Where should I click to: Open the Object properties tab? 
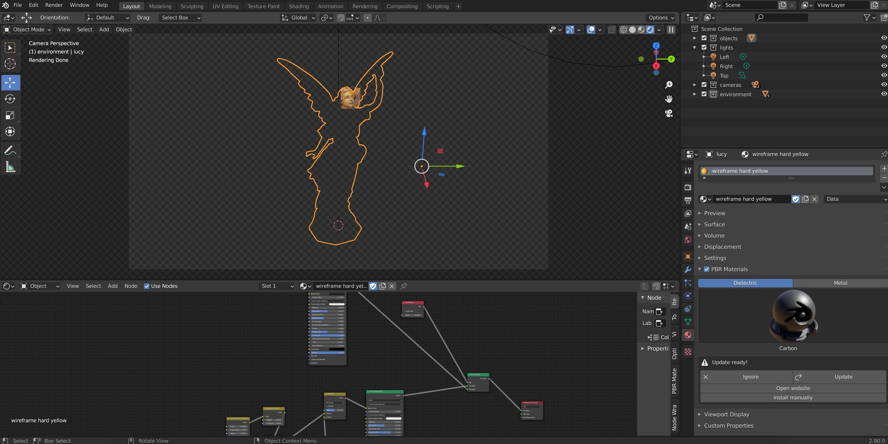click(x=688, y=256)
